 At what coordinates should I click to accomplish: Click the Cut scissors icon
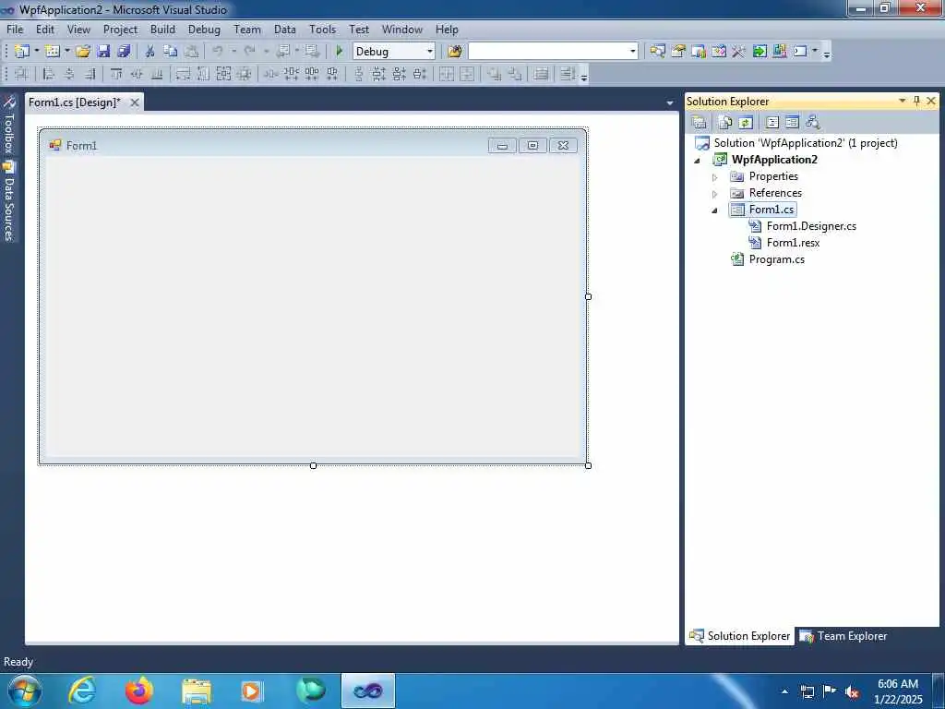pos(150,52)
